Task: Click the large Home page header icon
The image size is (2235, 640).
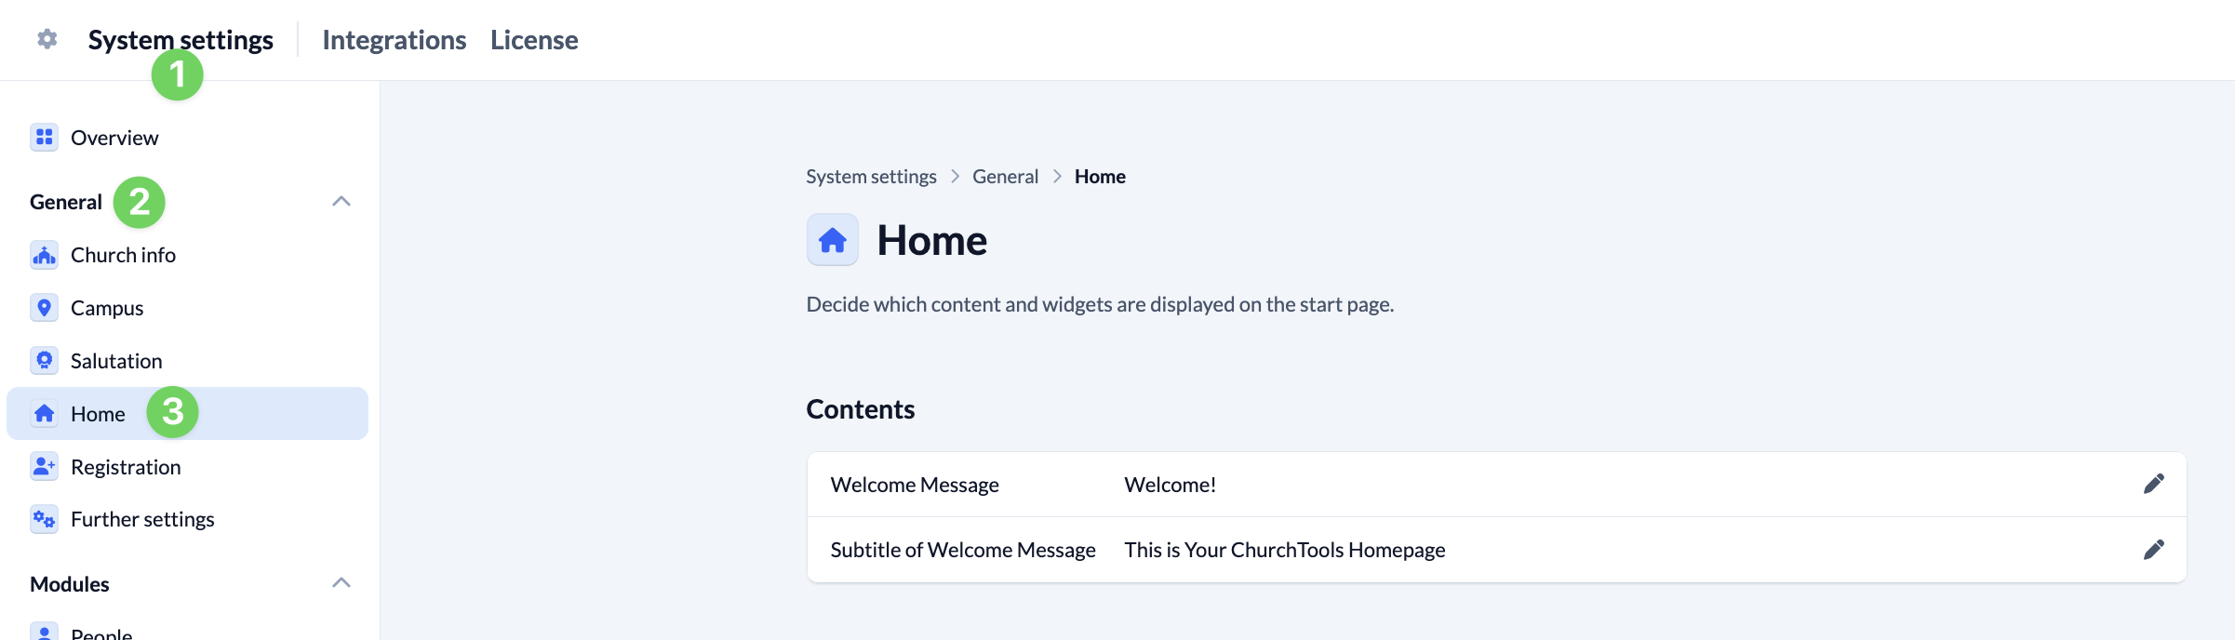Action: point(832,240)
